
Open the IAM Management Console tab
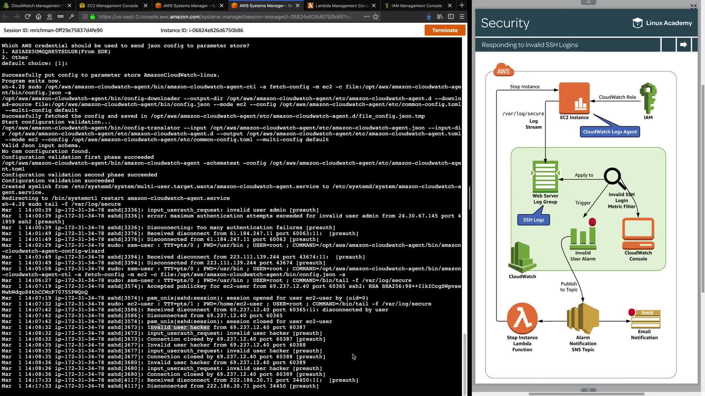416,5
